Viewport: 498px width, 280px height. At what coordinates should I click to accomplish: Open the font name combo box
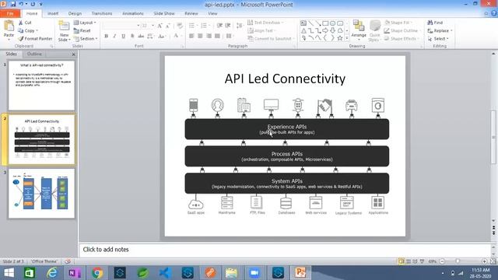click(x=121, y=26)
